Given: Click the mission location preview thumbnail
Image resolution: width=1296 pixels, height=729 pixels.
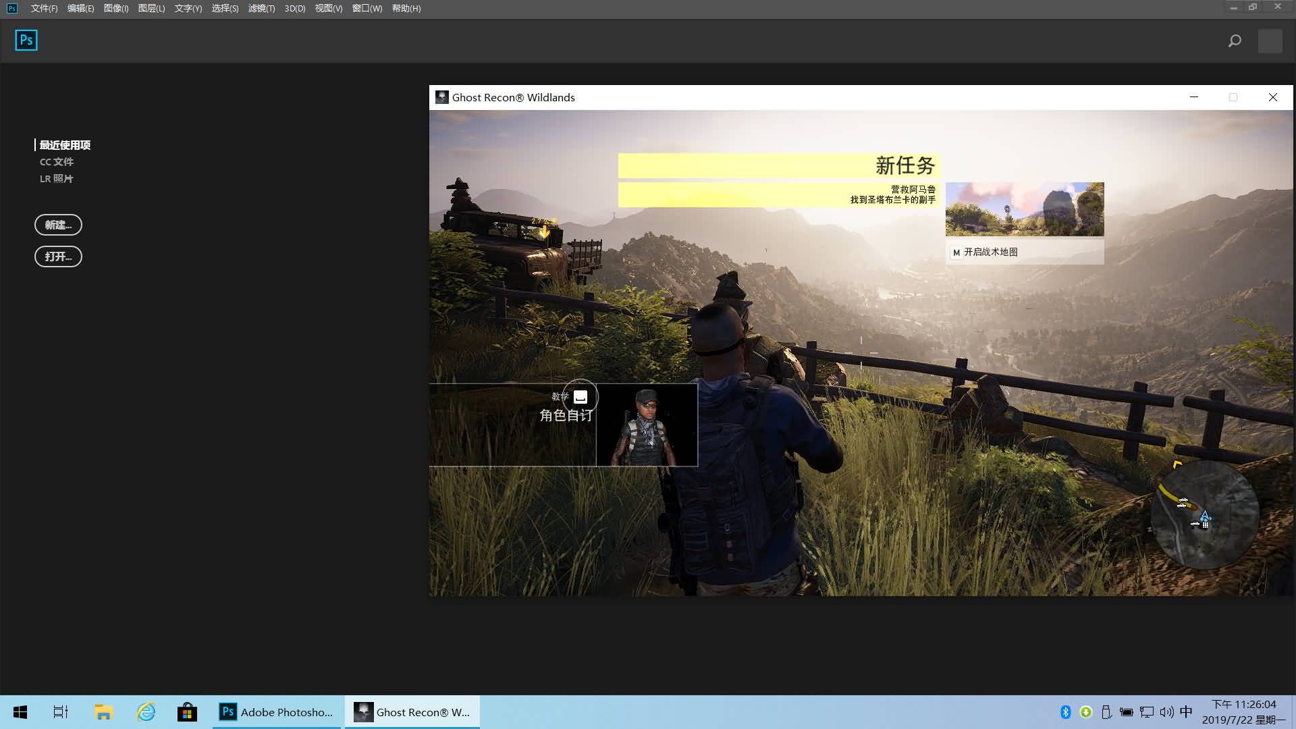Looking at the screenshot, I should [1025, 209].
